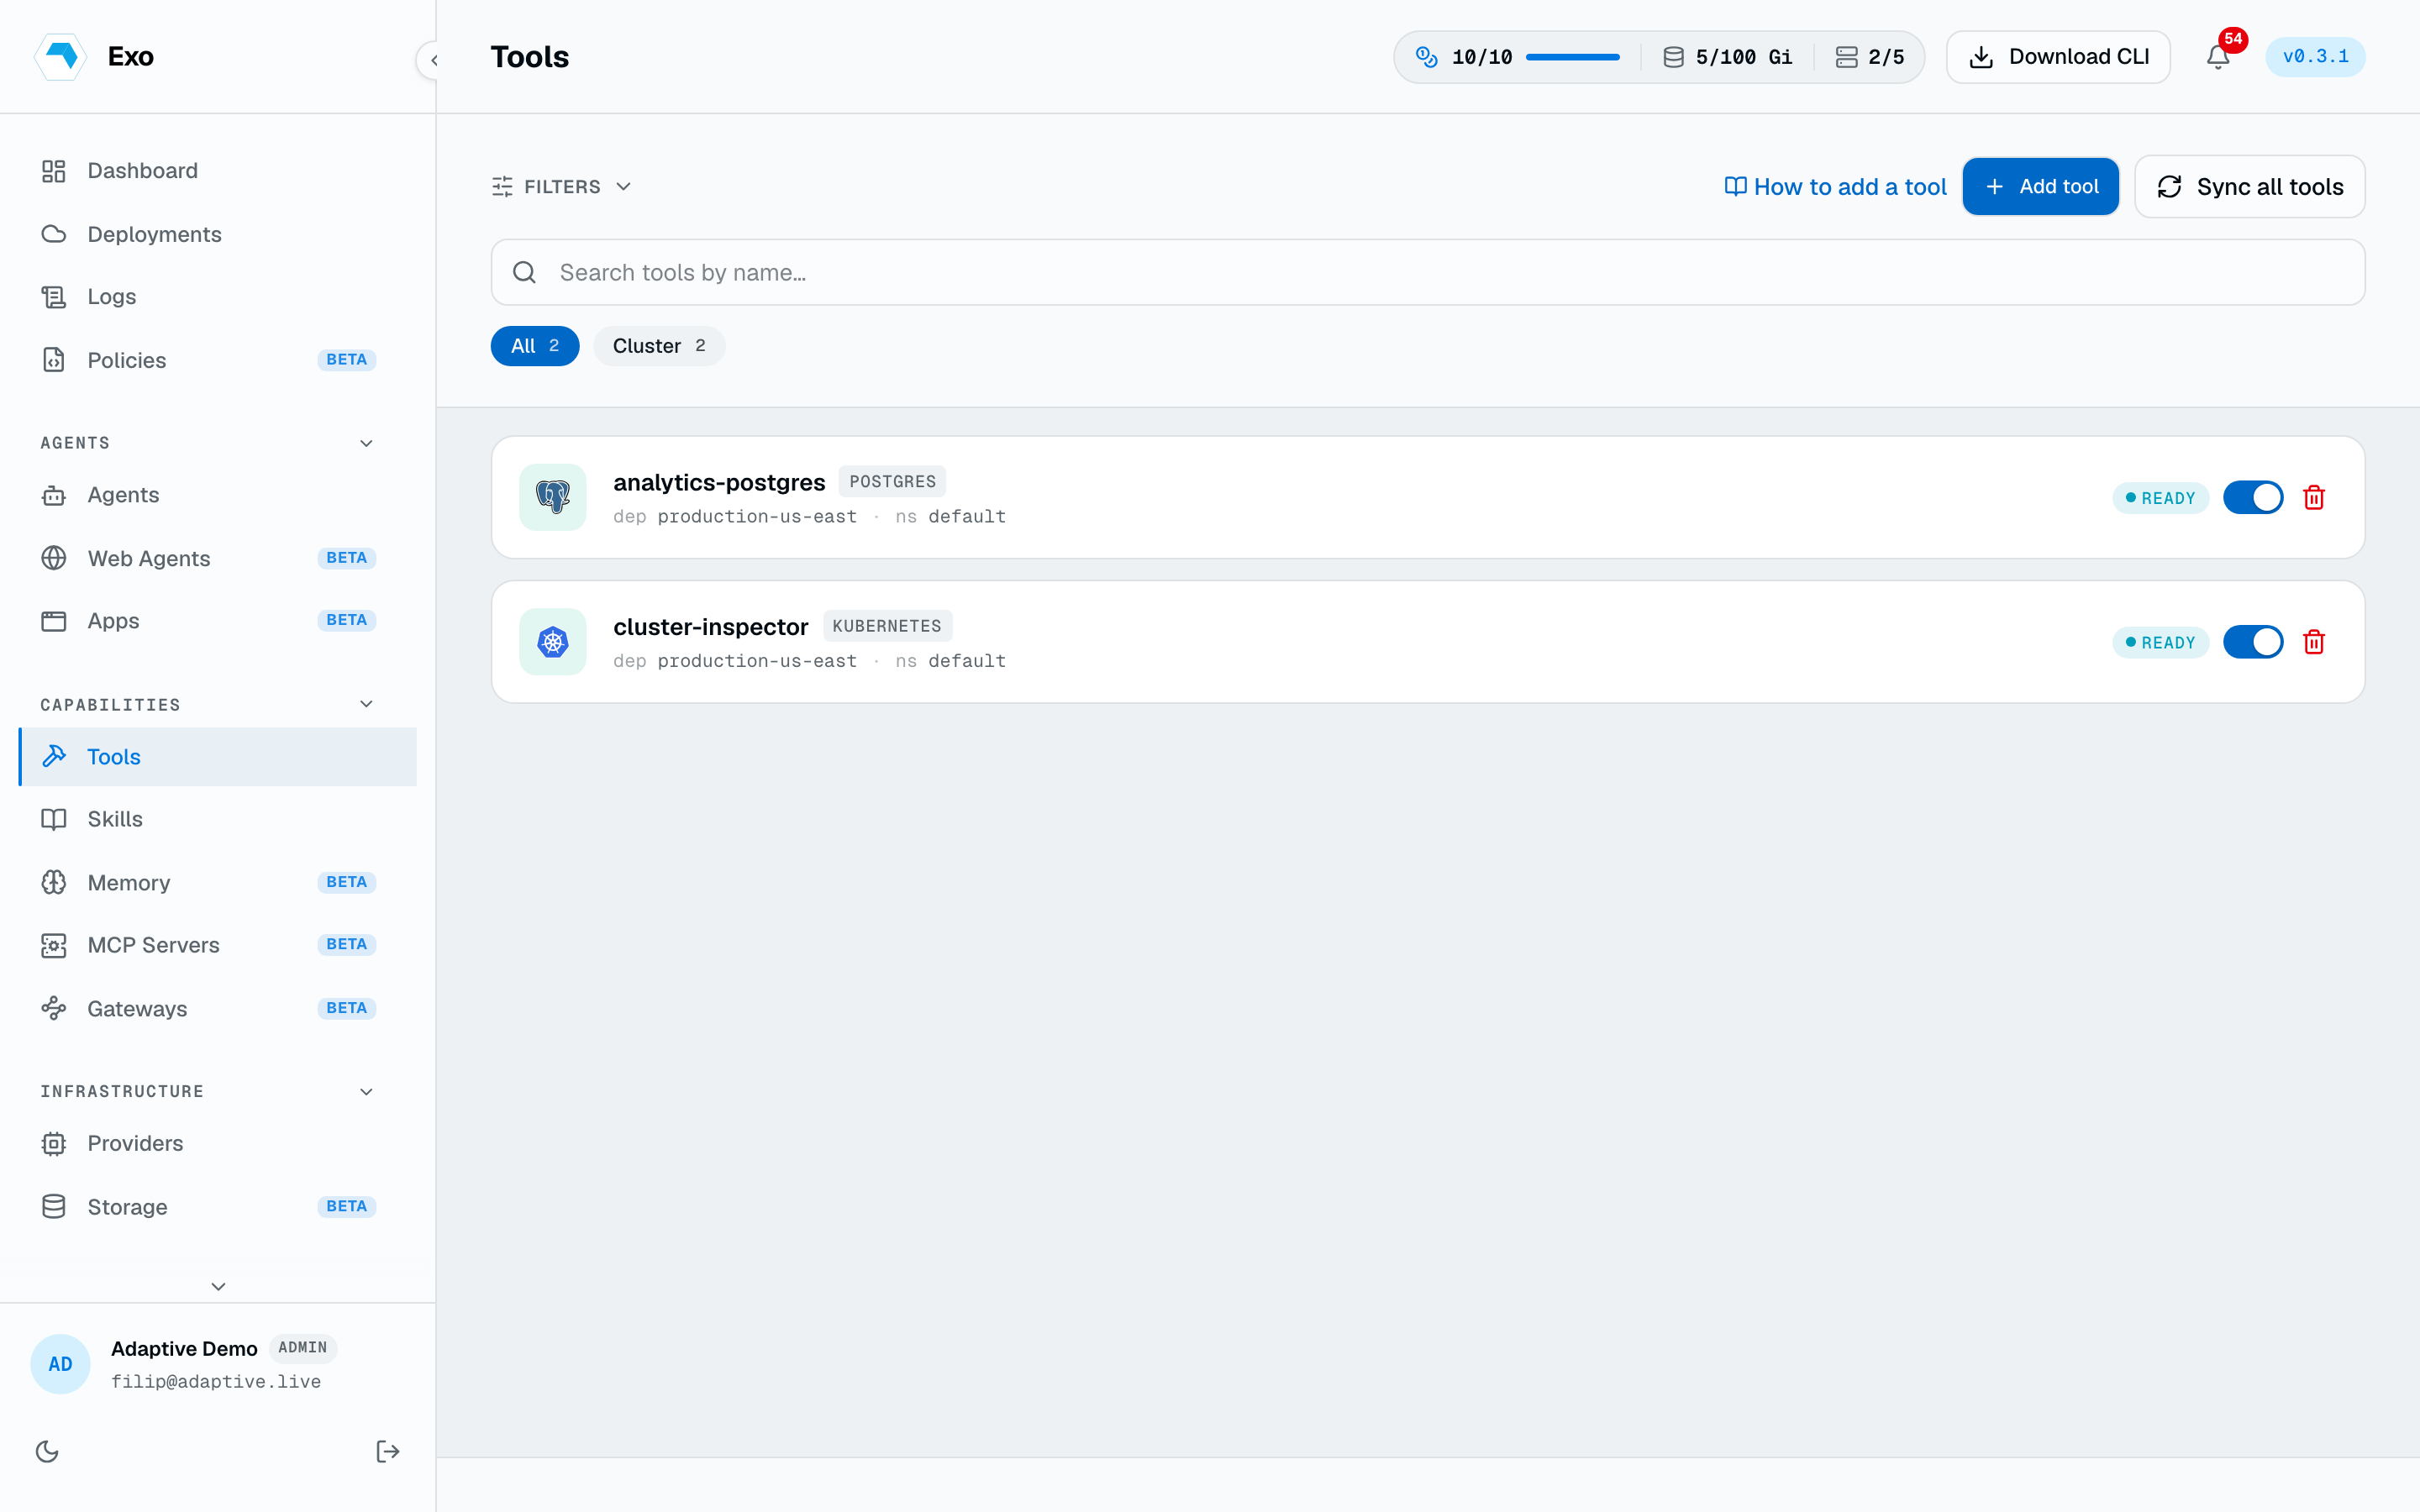This screenshot has width=2420, height=1512.
Task: Click the filip@adaptive.live email
Action: (216, 1381)
